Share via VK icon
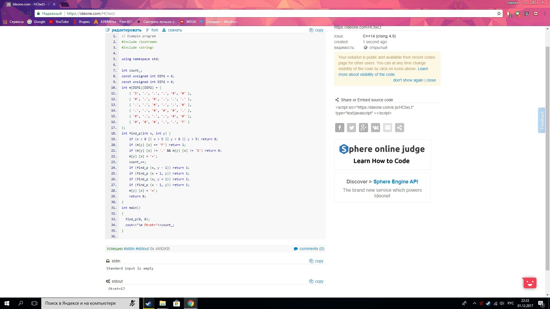Image resolution: width=550 pixels, height=309 pixels. [x=376, y=128]
